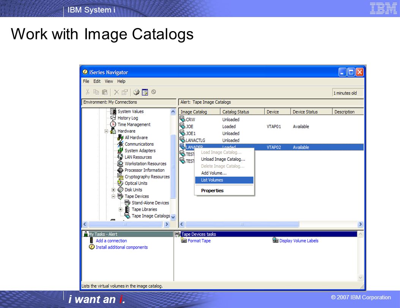Click VTAP01 device cell for JOE
The height and width of the screenshot is (308, 400).
coord(274,126)
